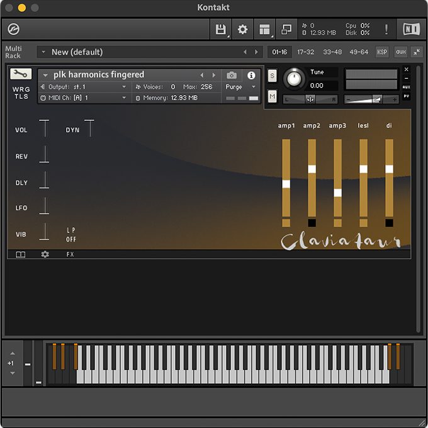Open the Purge dropdown menu
This screenshot has width=428, height=428.
coord(240,87)
